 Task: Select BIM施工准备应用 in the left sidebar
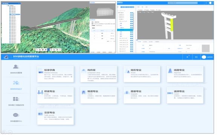pos(16,101)
